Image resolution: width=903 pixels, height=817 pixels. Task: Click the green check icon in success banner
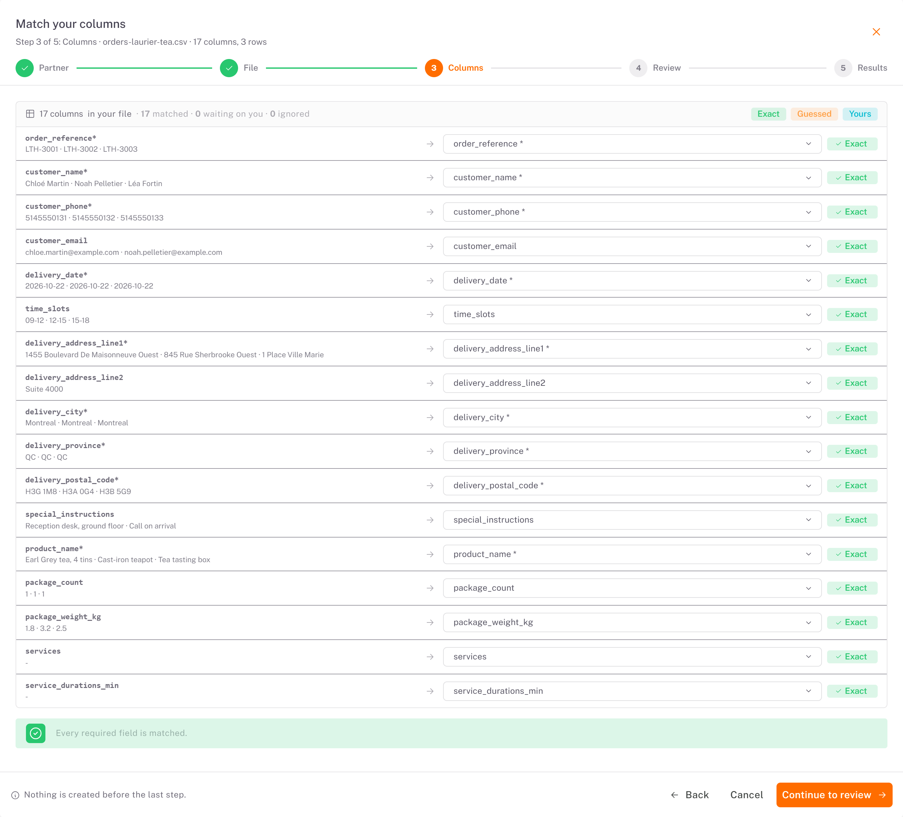click(36, 733)
